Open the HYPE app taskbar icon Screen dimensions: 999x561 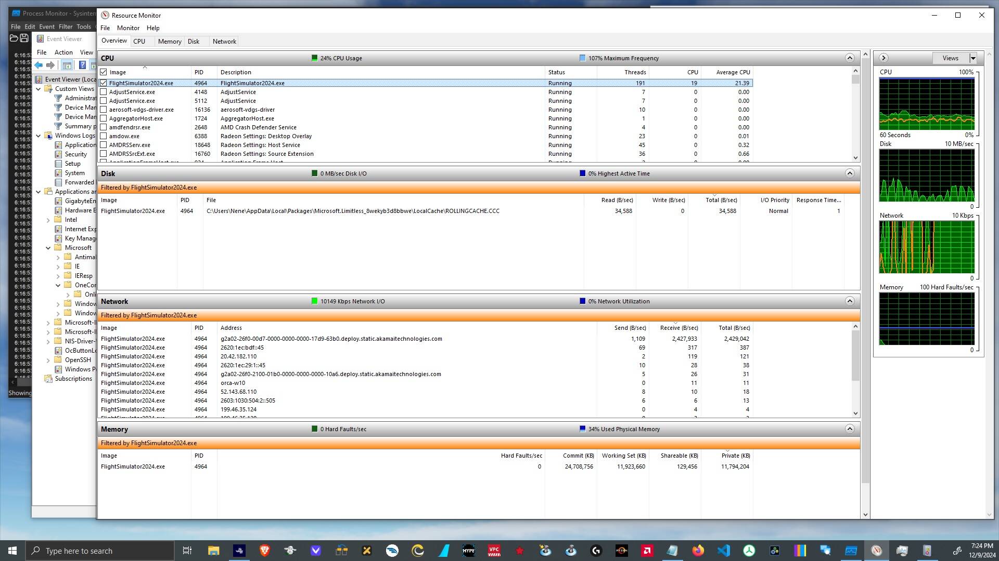(x=469, y=551)
